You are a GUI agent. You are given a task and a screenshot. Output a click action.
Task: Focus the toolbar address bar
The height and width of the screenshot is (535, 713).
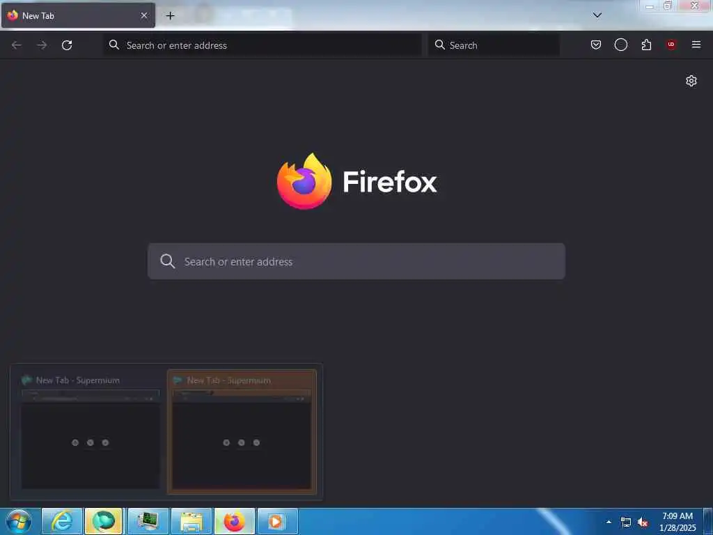coord(263,45)
